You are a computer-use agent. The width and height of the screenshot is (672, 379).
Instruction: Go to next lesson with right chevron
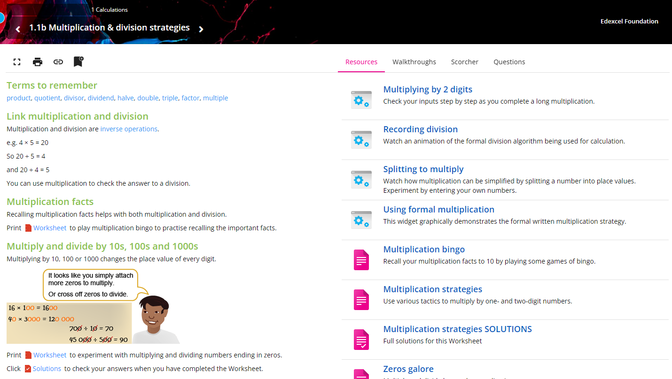pyautogui.click(x=201, y=29)
